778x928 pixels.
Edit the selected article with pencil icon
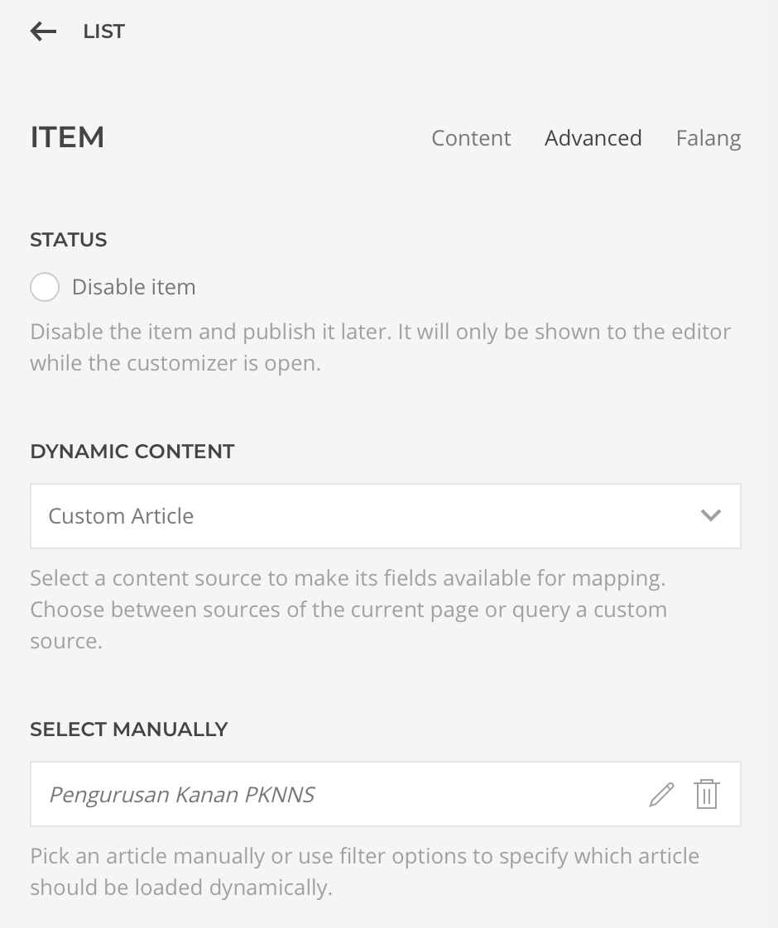(661, 795)
